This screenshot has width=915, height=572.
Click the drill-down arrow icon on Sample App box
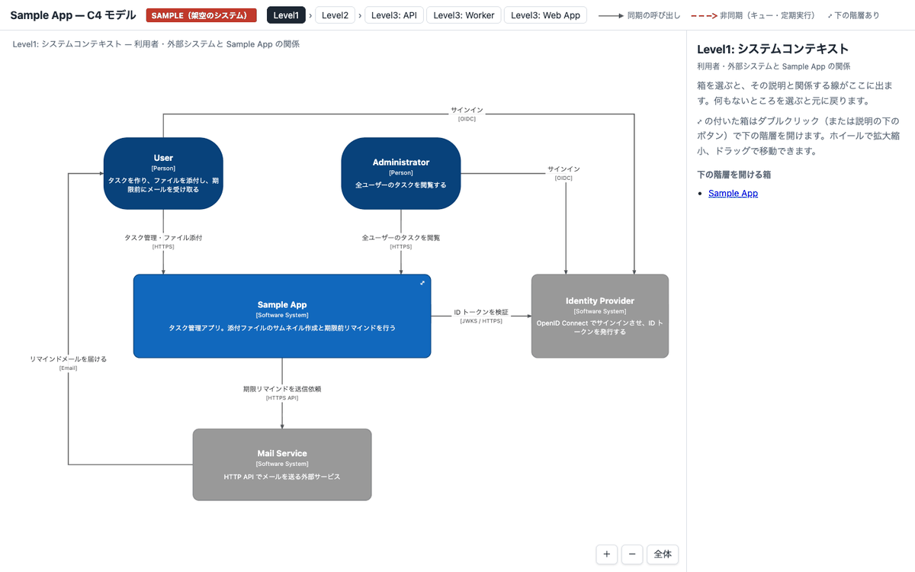coord(422,283)
